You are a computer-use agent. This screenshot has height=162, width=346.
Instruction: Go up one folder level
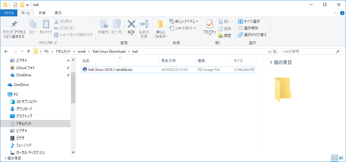tap(28, 51)
